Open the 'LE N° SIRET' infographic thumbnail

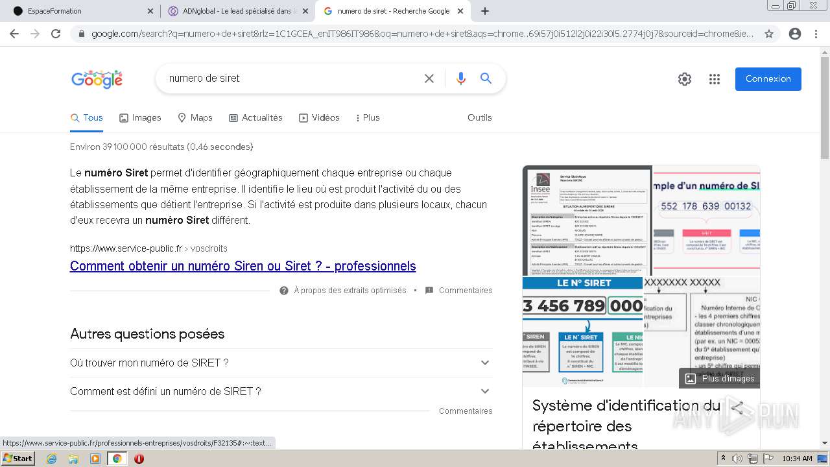582,332
